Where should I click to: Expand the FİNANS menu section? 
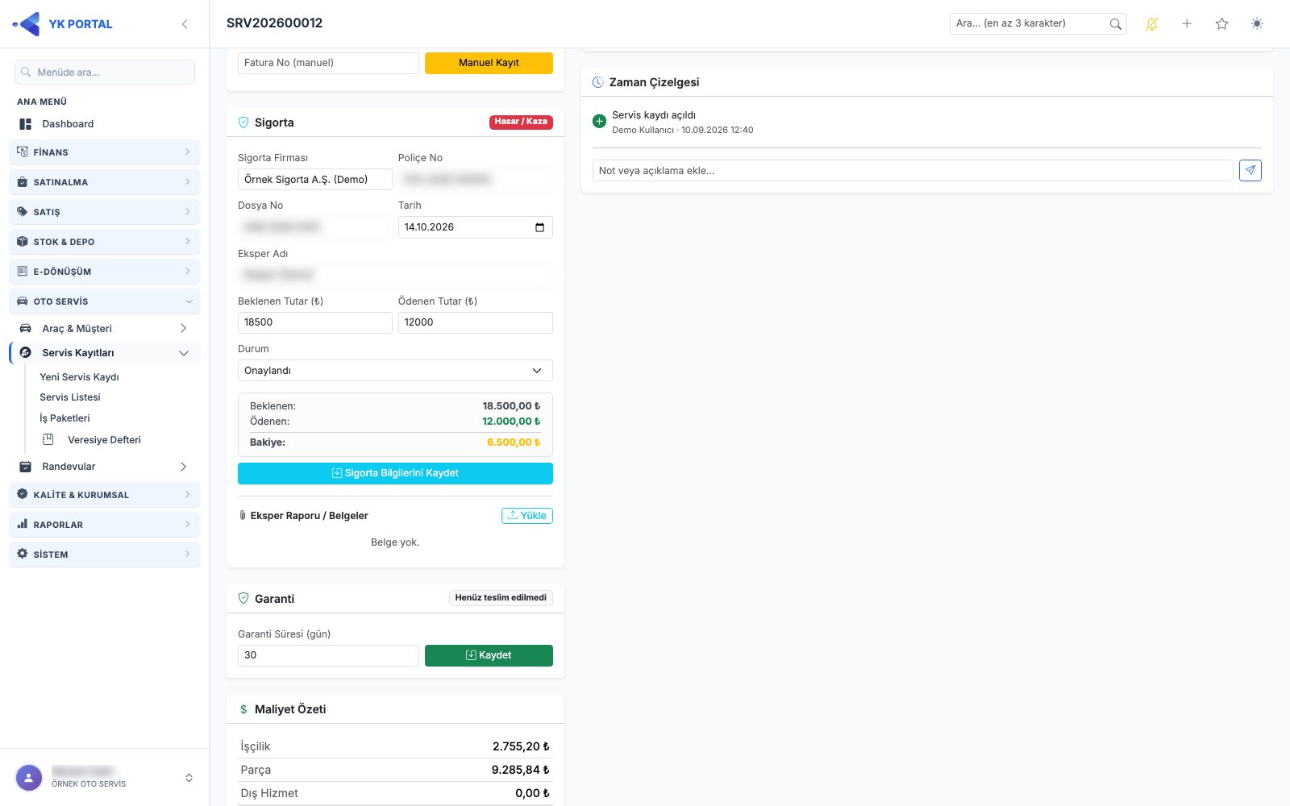point(105,152)
